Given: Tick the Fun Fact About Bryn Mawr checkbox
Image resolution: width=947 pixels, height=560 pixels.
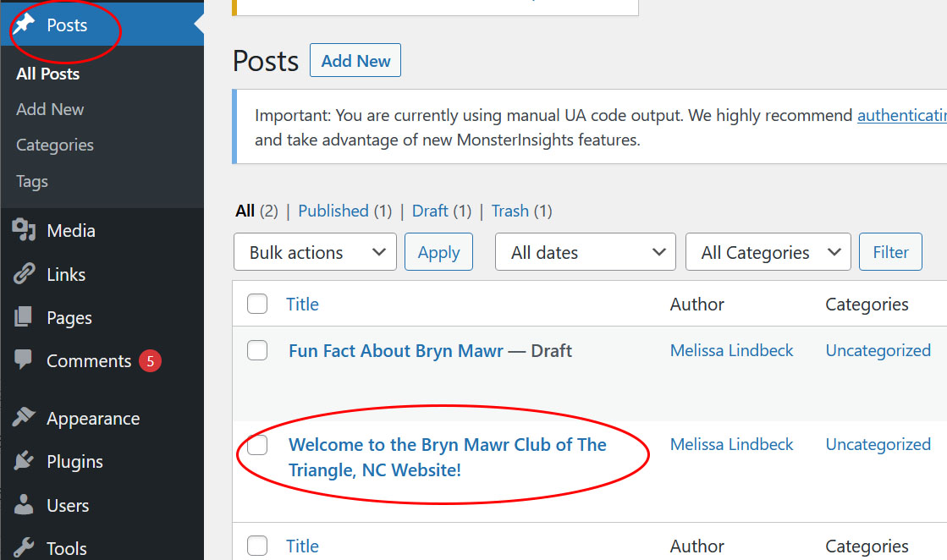Looking at the screenshot, I should tap(257, 350).
